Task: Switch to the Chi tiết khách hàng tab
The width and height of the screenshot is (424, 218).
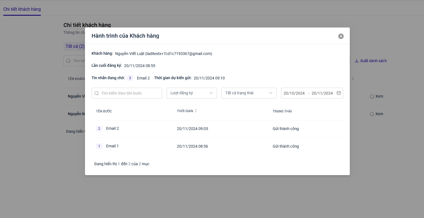Action: (x=22, y=9)
